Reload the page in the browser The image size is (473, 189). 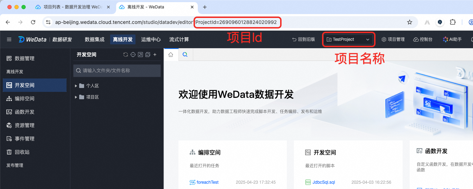[33, 22]
